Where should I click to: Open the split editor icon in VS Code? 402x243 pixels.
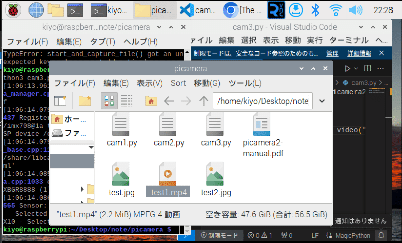pyautogui.click(x=368, y=68)
